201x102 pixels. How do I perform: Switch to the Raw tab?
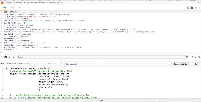pos(12,8)
